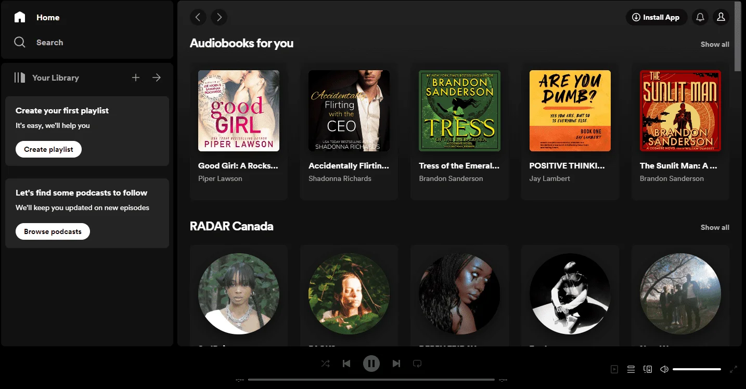Expand Your Library with the arrow icon

(x=157, y=77)
